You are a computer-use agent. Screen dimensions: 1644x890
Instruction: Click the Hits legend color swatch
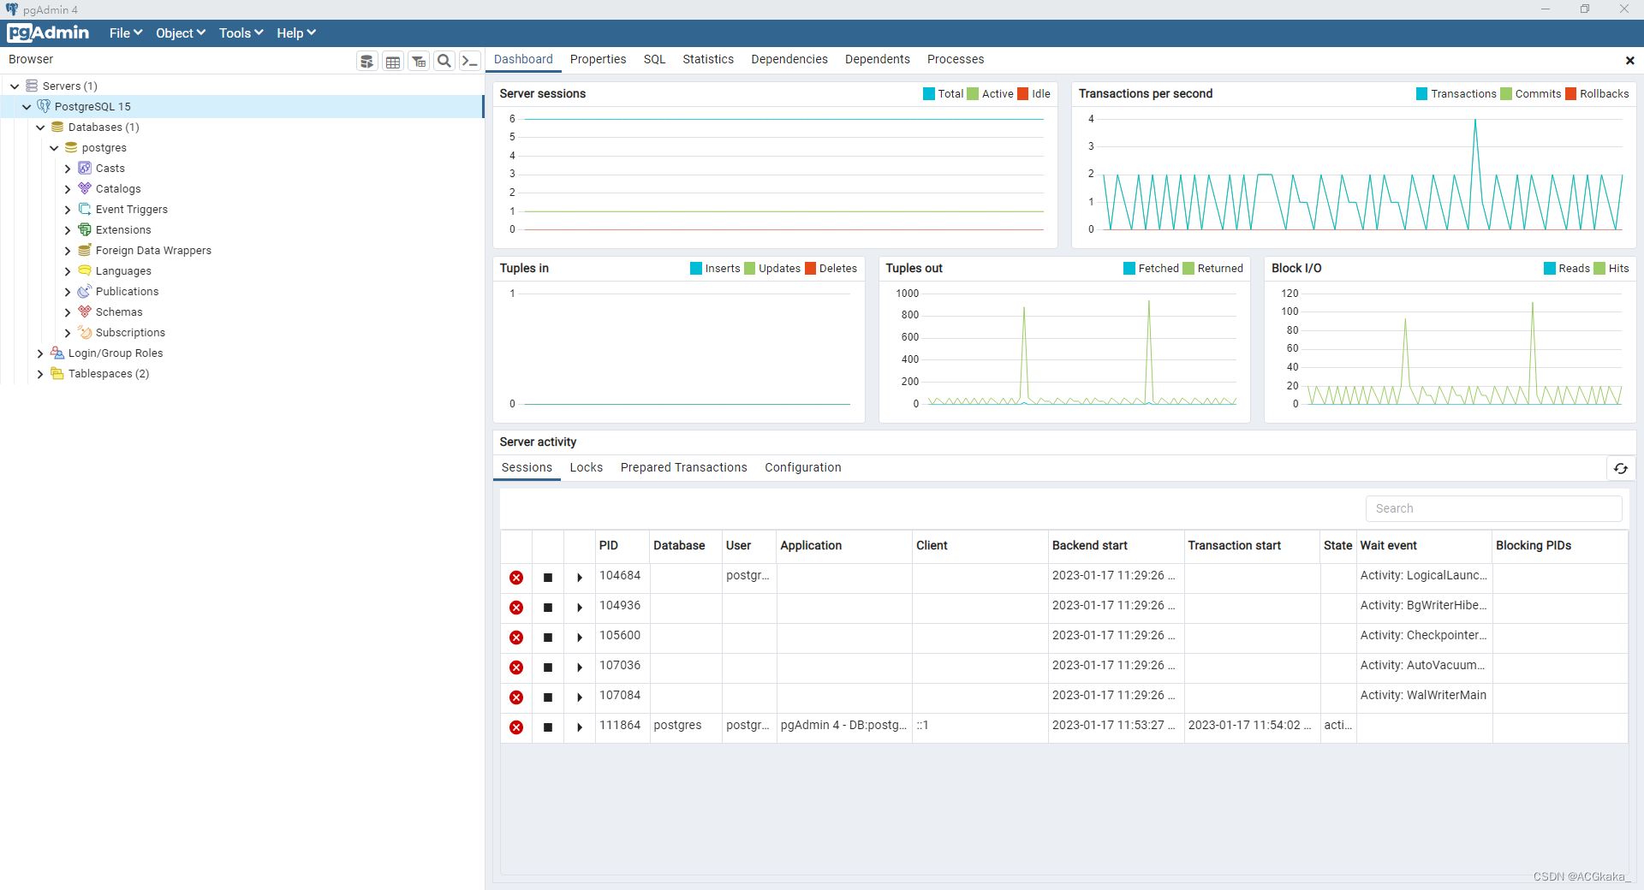coord(1599,269)
